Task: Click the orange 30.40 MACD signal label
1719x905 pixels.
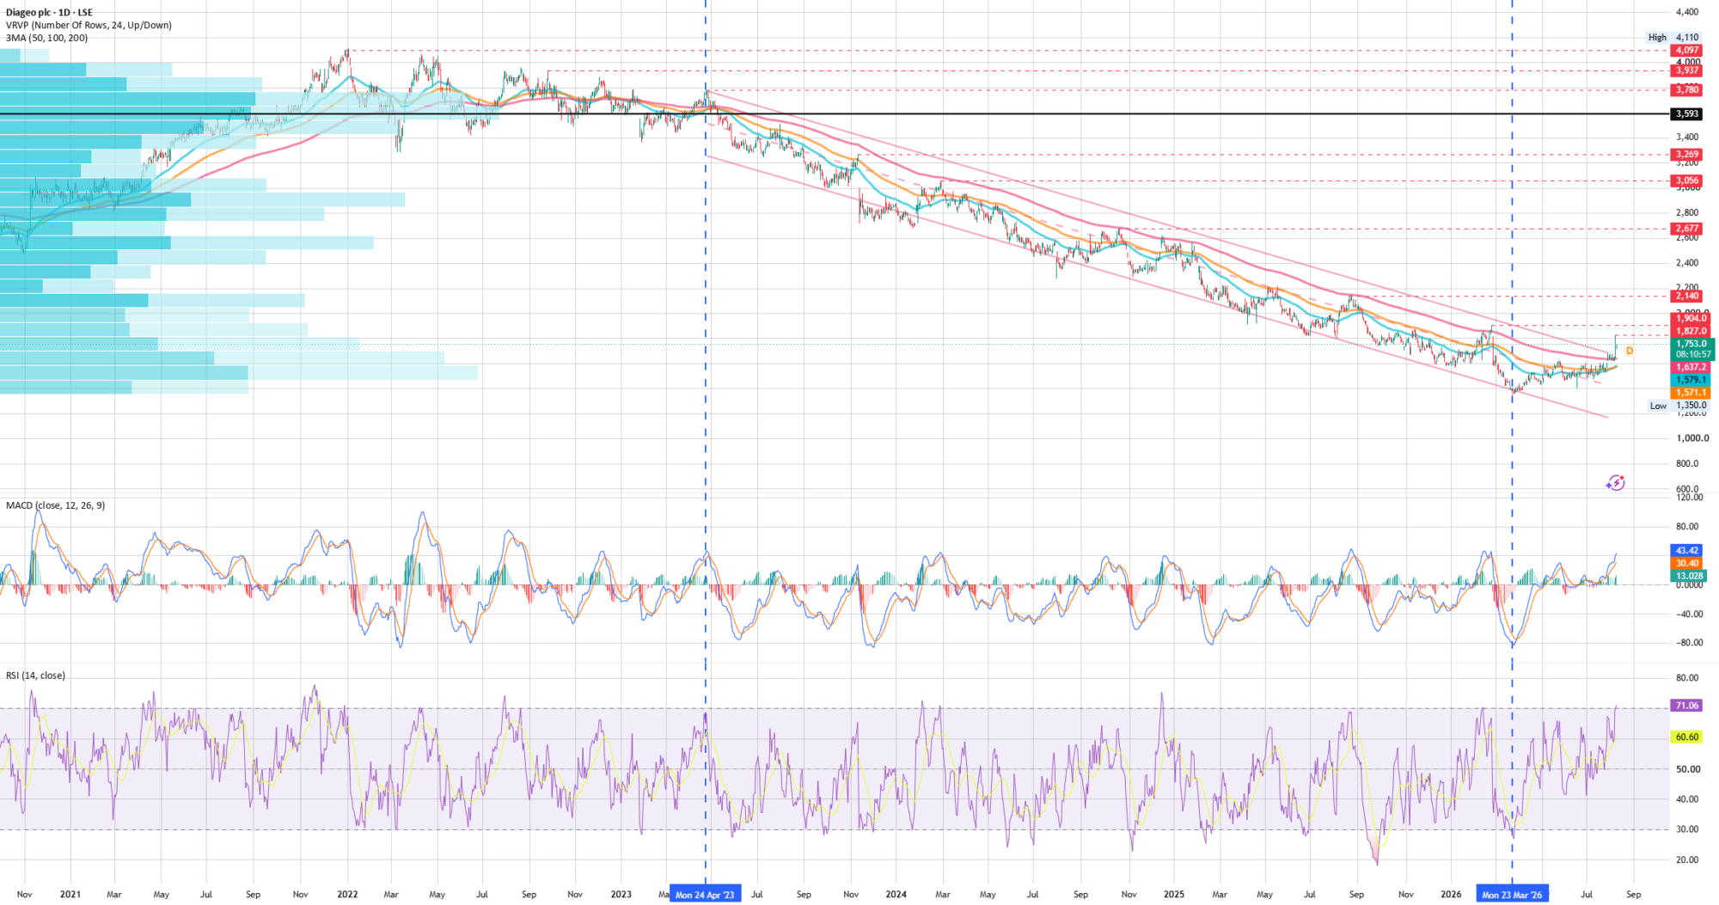Action: coord(1687,563)
